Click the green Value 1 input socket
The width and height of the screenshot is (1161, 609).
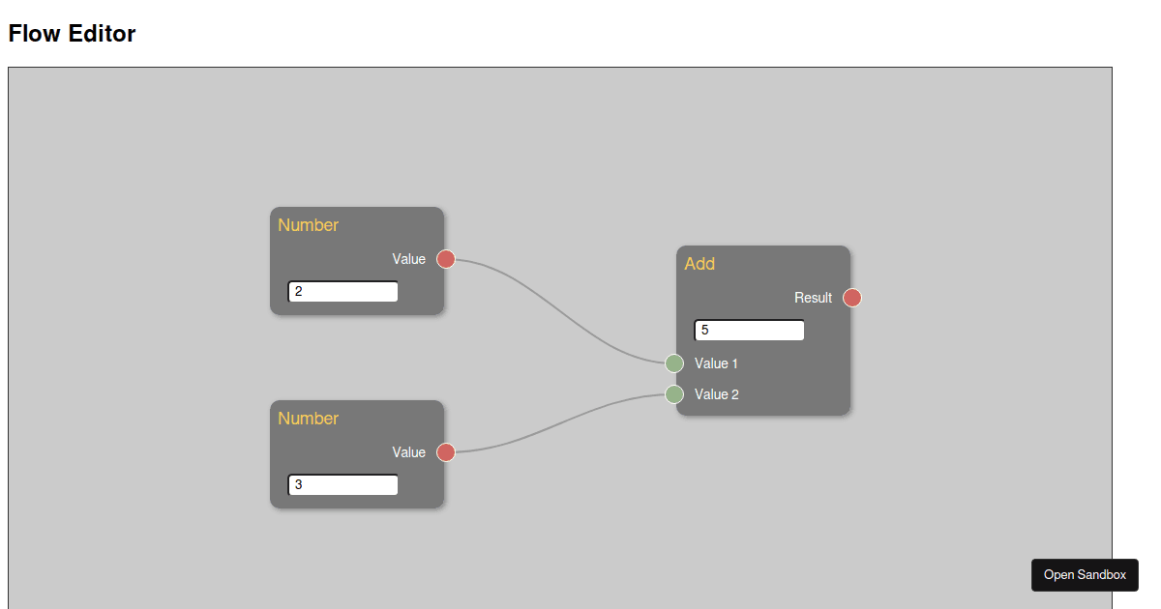(674, 363)
